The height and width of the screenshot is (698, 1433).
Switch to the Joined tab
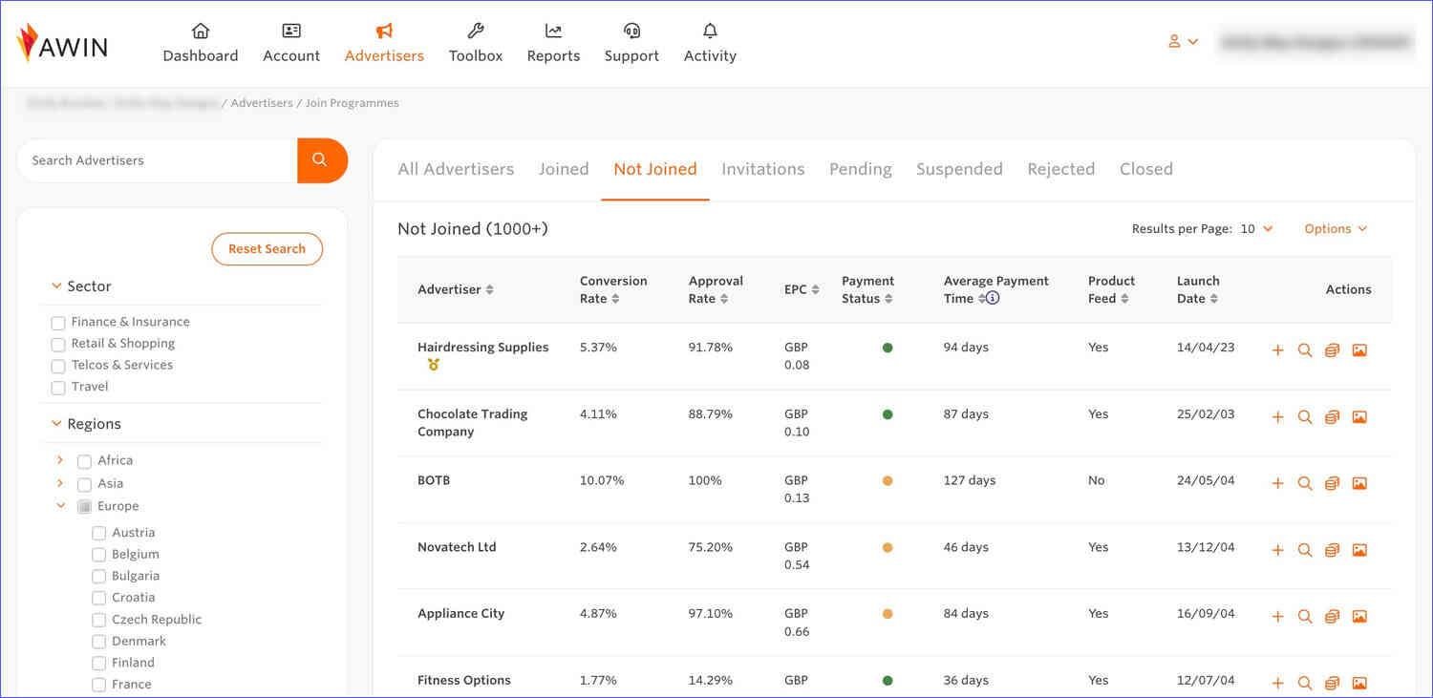(x=564, y=168)
